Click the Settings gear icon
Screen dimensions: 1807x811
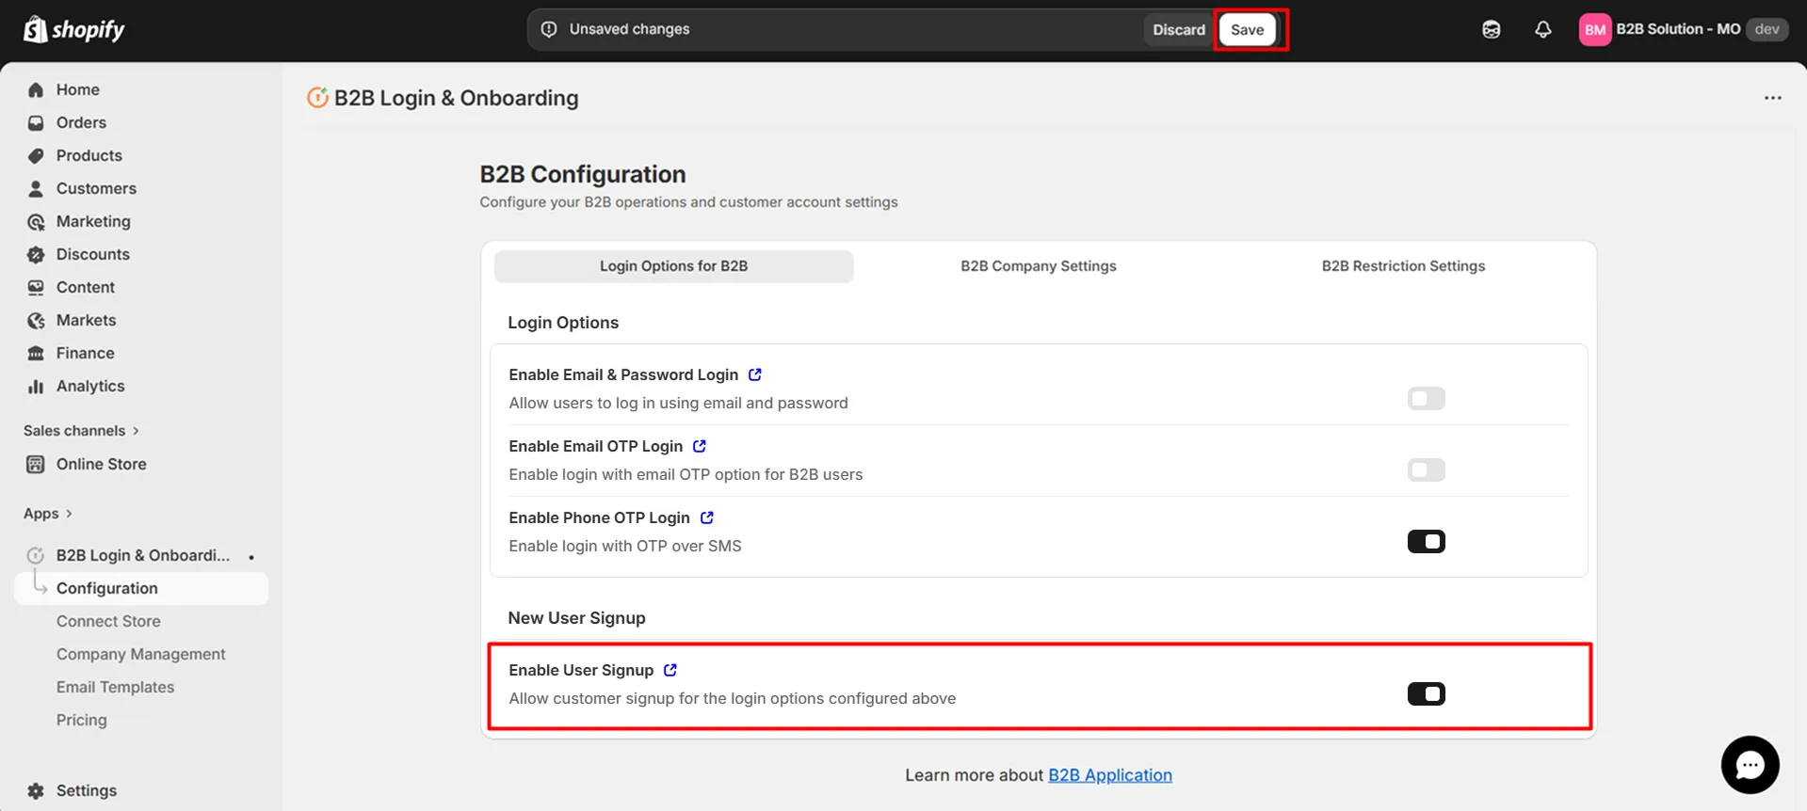tap(36, 790)
